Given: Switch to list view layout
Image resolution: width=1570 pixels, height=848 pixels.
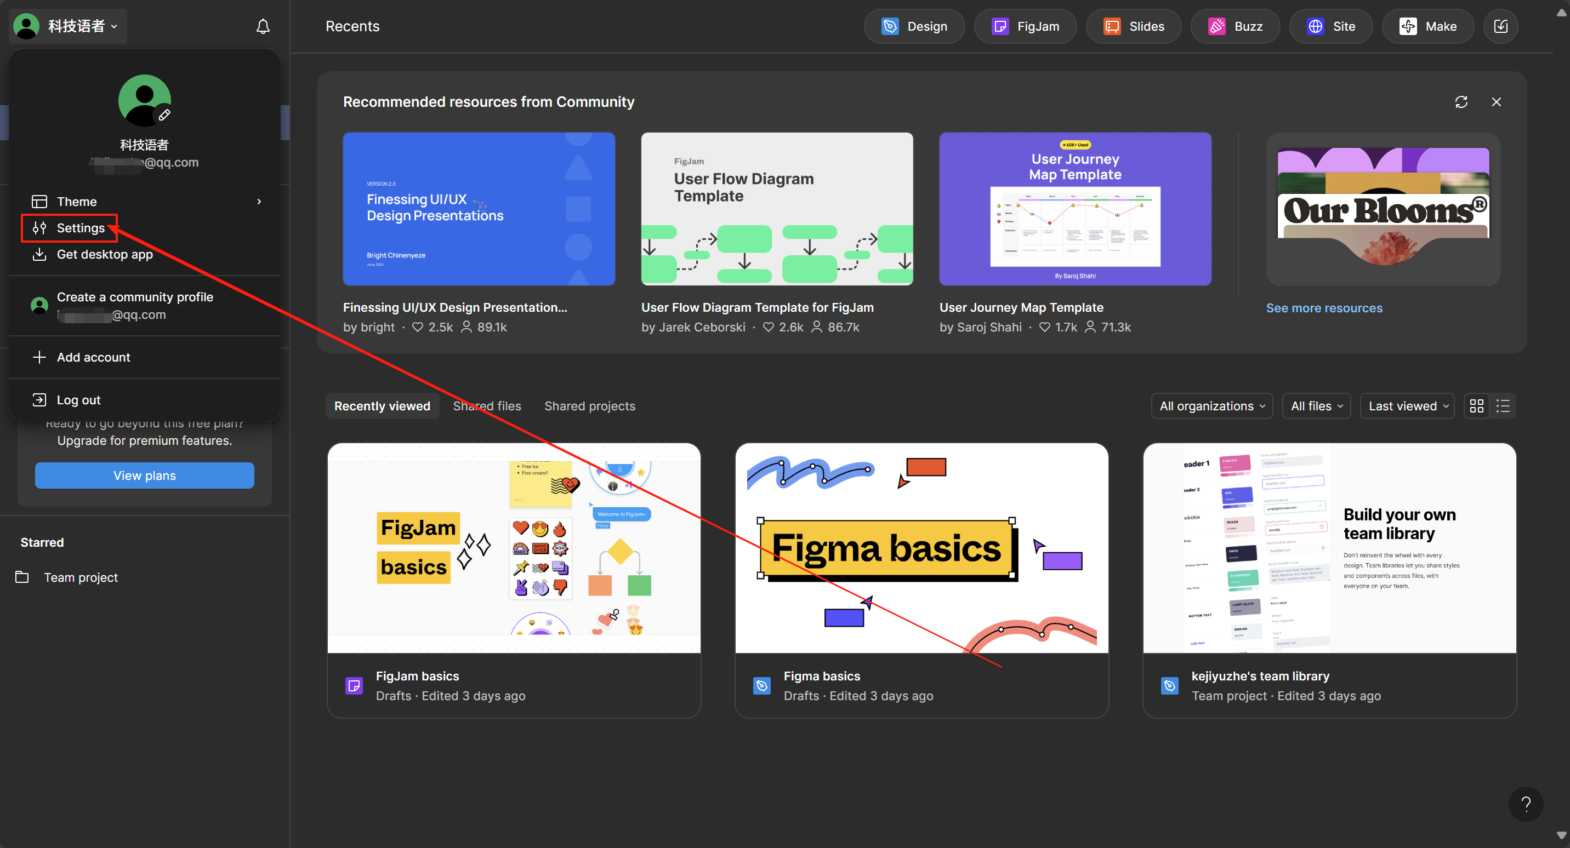Looking at the screenshot, I should tap(1503, 406).
